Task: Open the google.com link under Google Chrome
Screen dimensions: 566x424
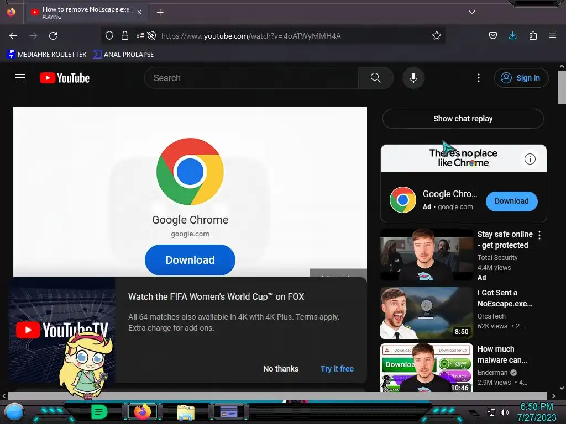Action: 190,234
